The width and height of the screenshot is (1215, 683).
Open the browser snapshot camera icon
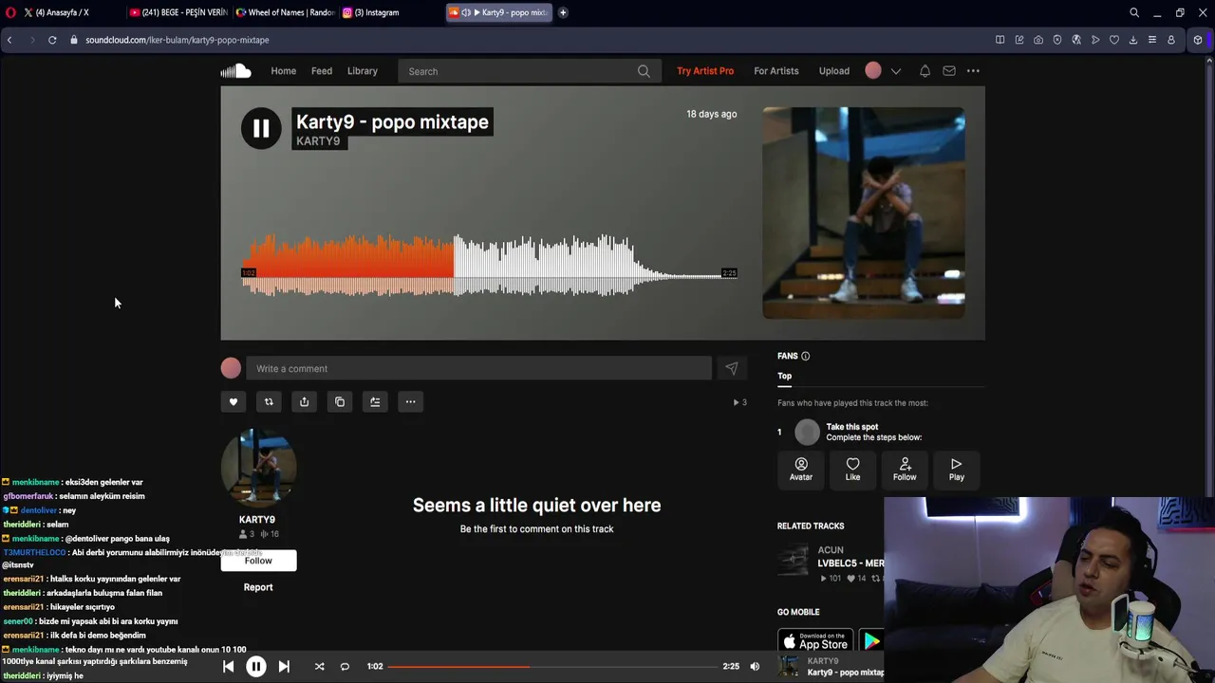tap(1038, 40)
